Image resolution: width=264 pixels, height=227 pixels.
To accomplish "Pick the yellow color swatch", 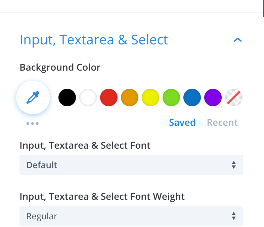I will tap(150, 98).
